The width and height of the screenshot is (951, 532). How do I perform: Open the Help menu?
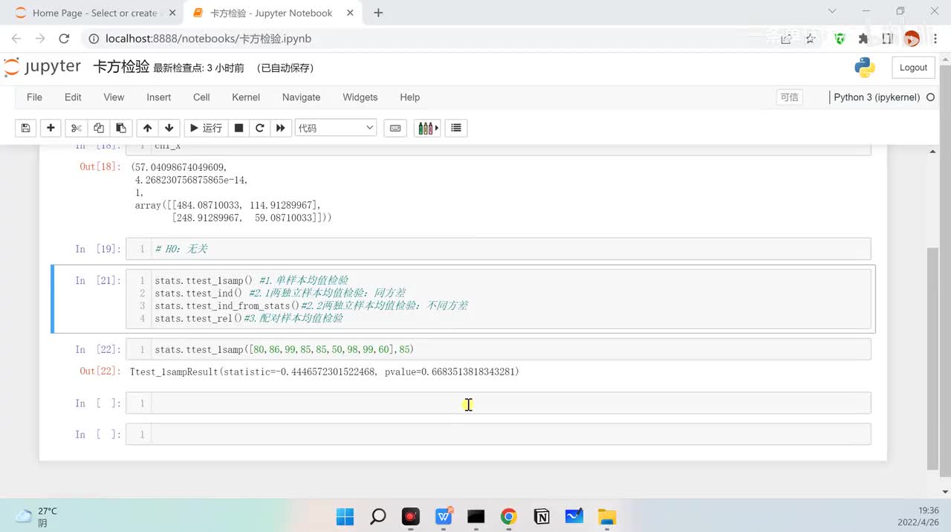(x=409, y=97)
